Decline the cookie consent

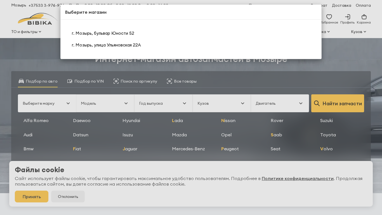(x=68, y=197)
